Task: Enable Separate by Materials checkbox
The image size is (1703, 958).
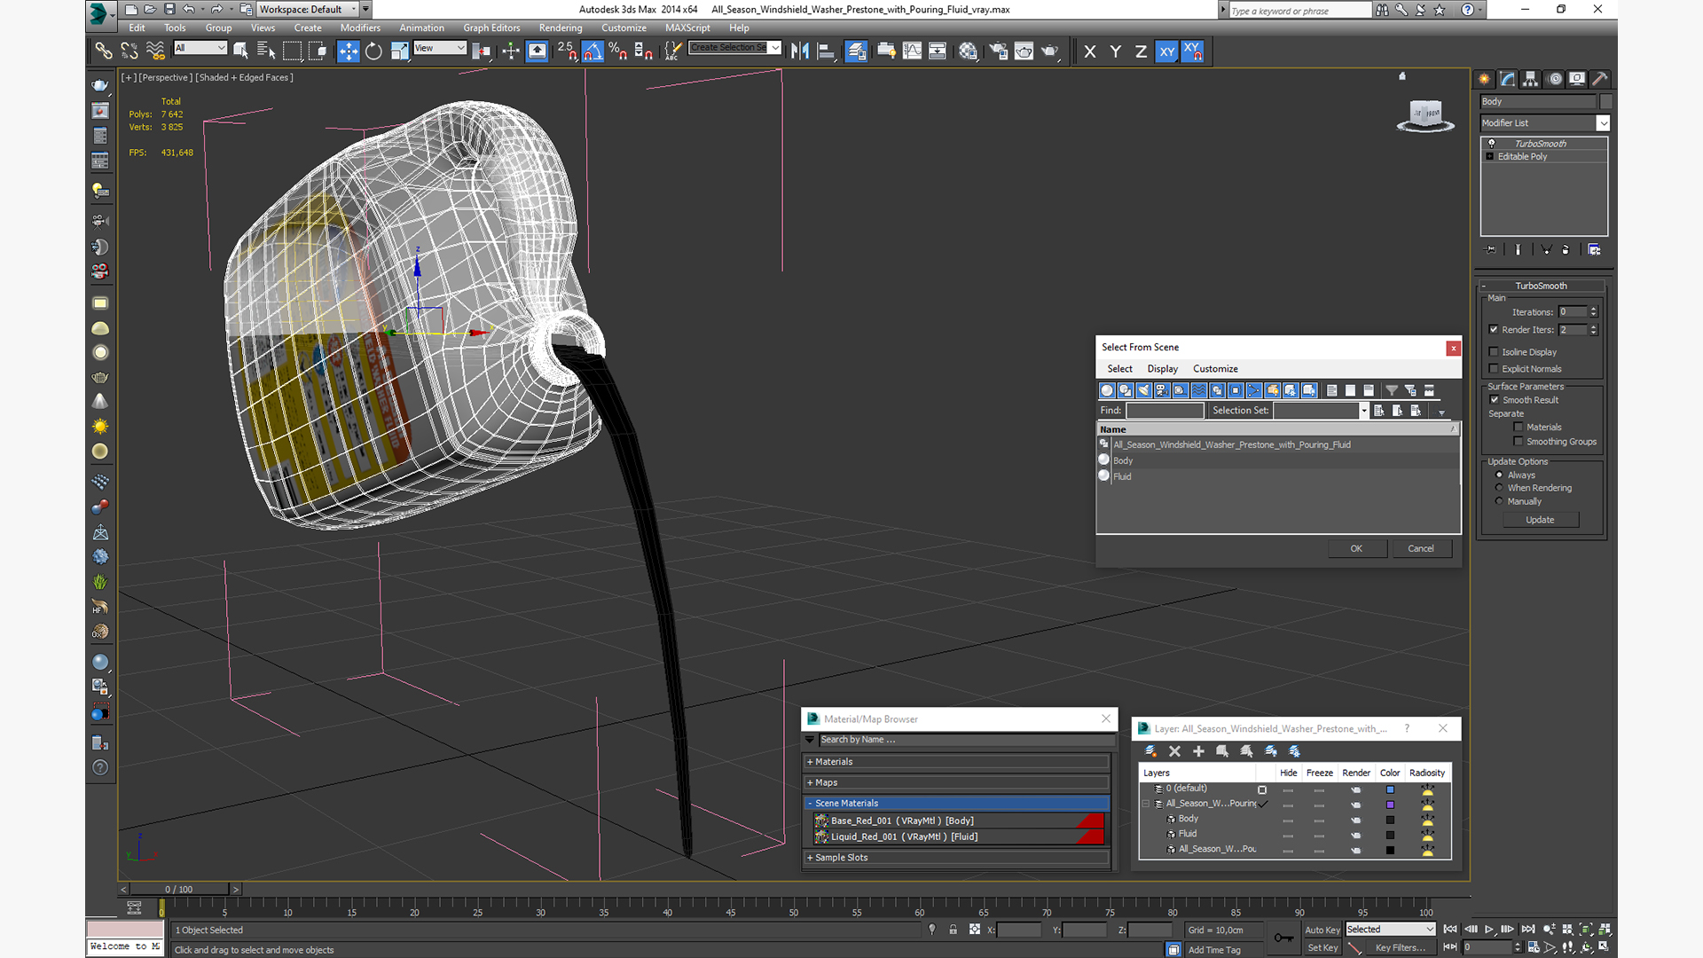Action: [x=1519, y=428]
